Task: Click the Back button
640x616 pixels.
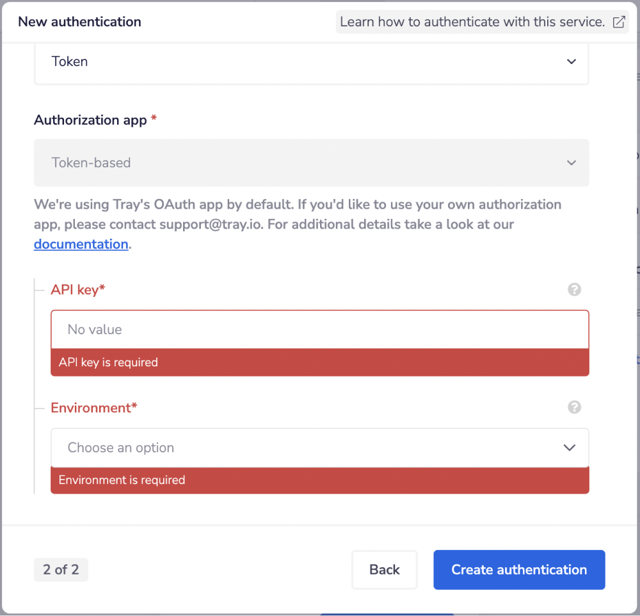Action: pos(384,569)
